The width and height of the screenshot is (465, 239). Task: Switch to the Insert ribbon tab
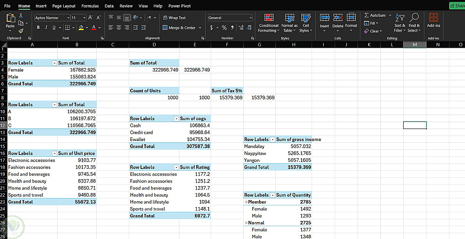coord(41,6)
